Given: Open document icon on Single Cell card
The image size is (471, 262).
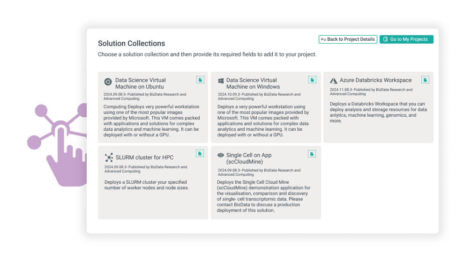Looking at the screenshot, I should 312,154.
